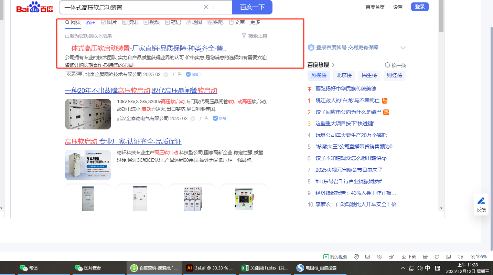Open the 饺子回应申公豹为什么是结巴 hot search link
This screenshot has width=493, height=275.
point(348,112)
